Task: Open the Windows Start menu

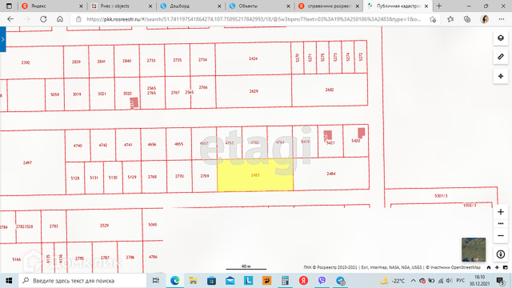Action: click(x=9, y=280)
